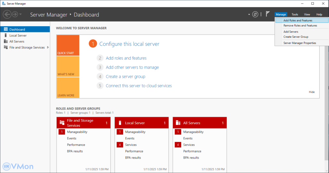Expand the File and Storage Services arrow

click(48, 47)
